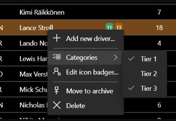The height and width of the screenshot is (121, 176).
Task: Click the orange T3 badge on Lance Stroll
Action: (x=119, y=26)
